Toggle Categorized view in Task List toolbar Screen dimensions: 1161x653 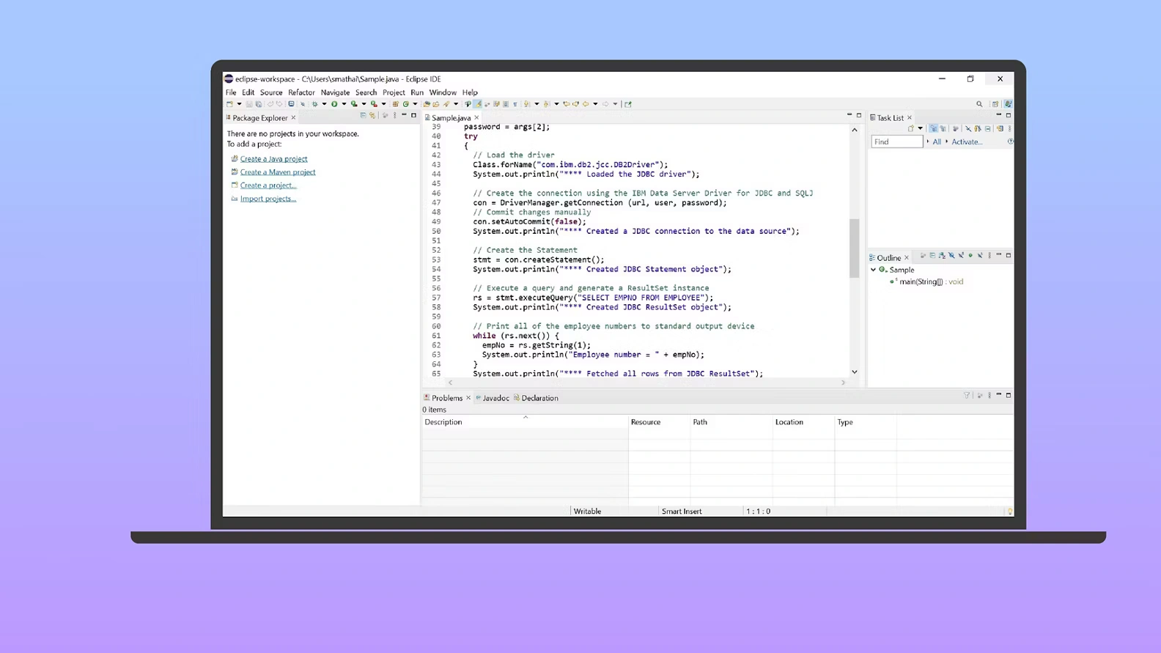tap(933, 129)
